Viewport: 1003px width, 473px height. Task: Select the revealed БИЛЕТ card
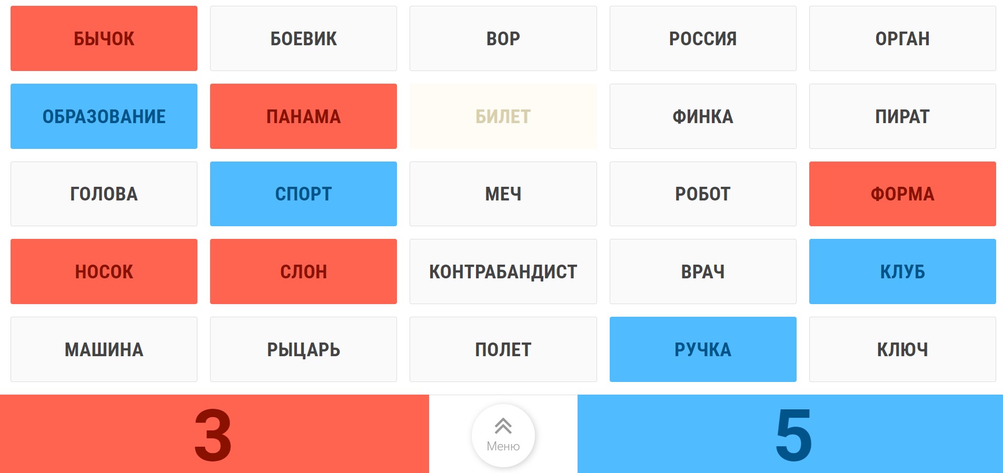tap(503, 116)
